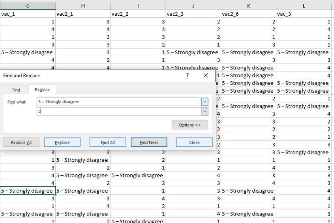This screenshot has width=334, height=223.
Task: Click the Replace All button
Action: [x=21, y=142]
